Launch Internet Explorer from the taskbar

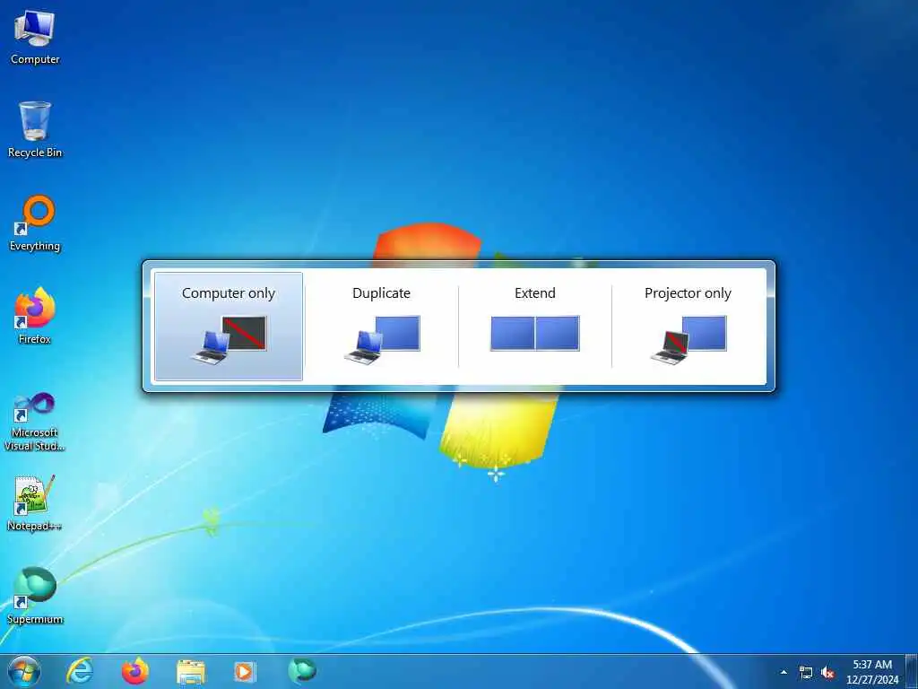[80, 671]
